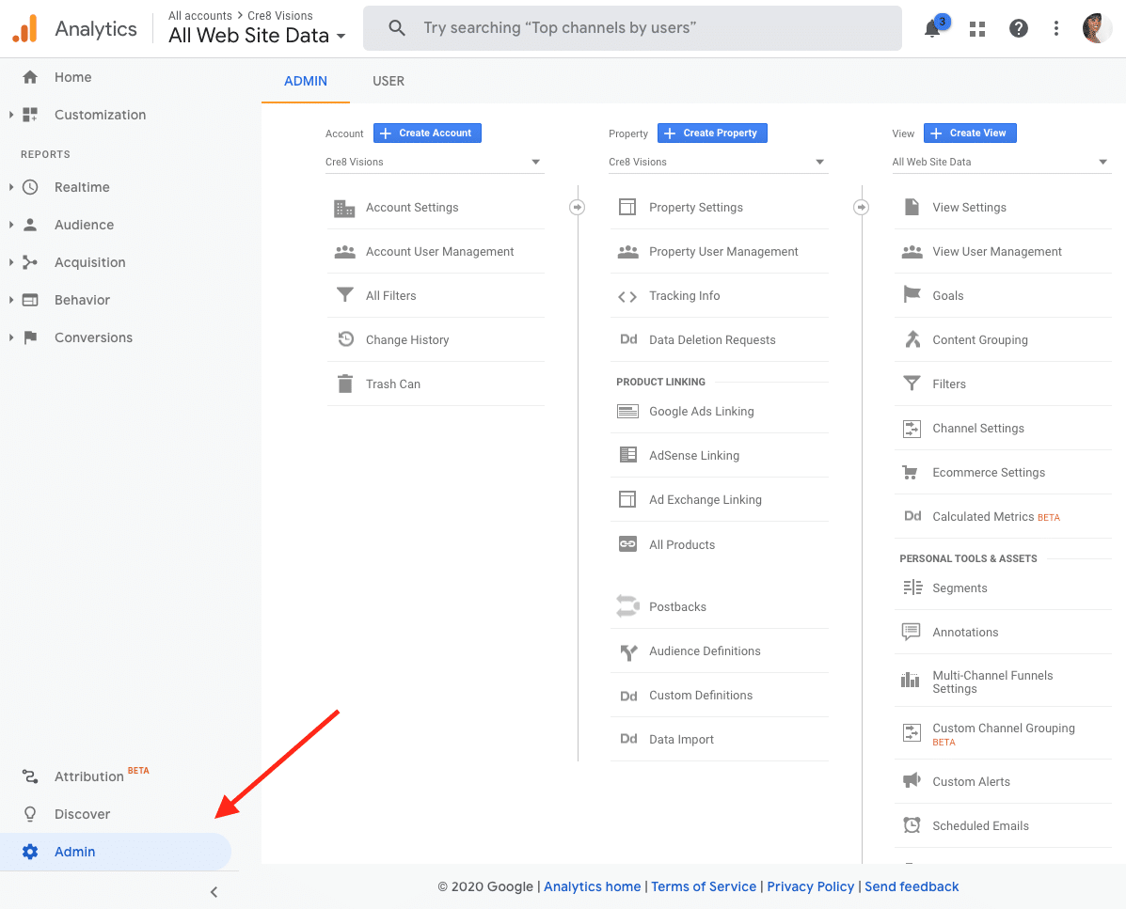Viewport: 1126px width, 909px height.
Task: Open the Property Cre8 Visions dropdown
Action: tap(718, 162)
